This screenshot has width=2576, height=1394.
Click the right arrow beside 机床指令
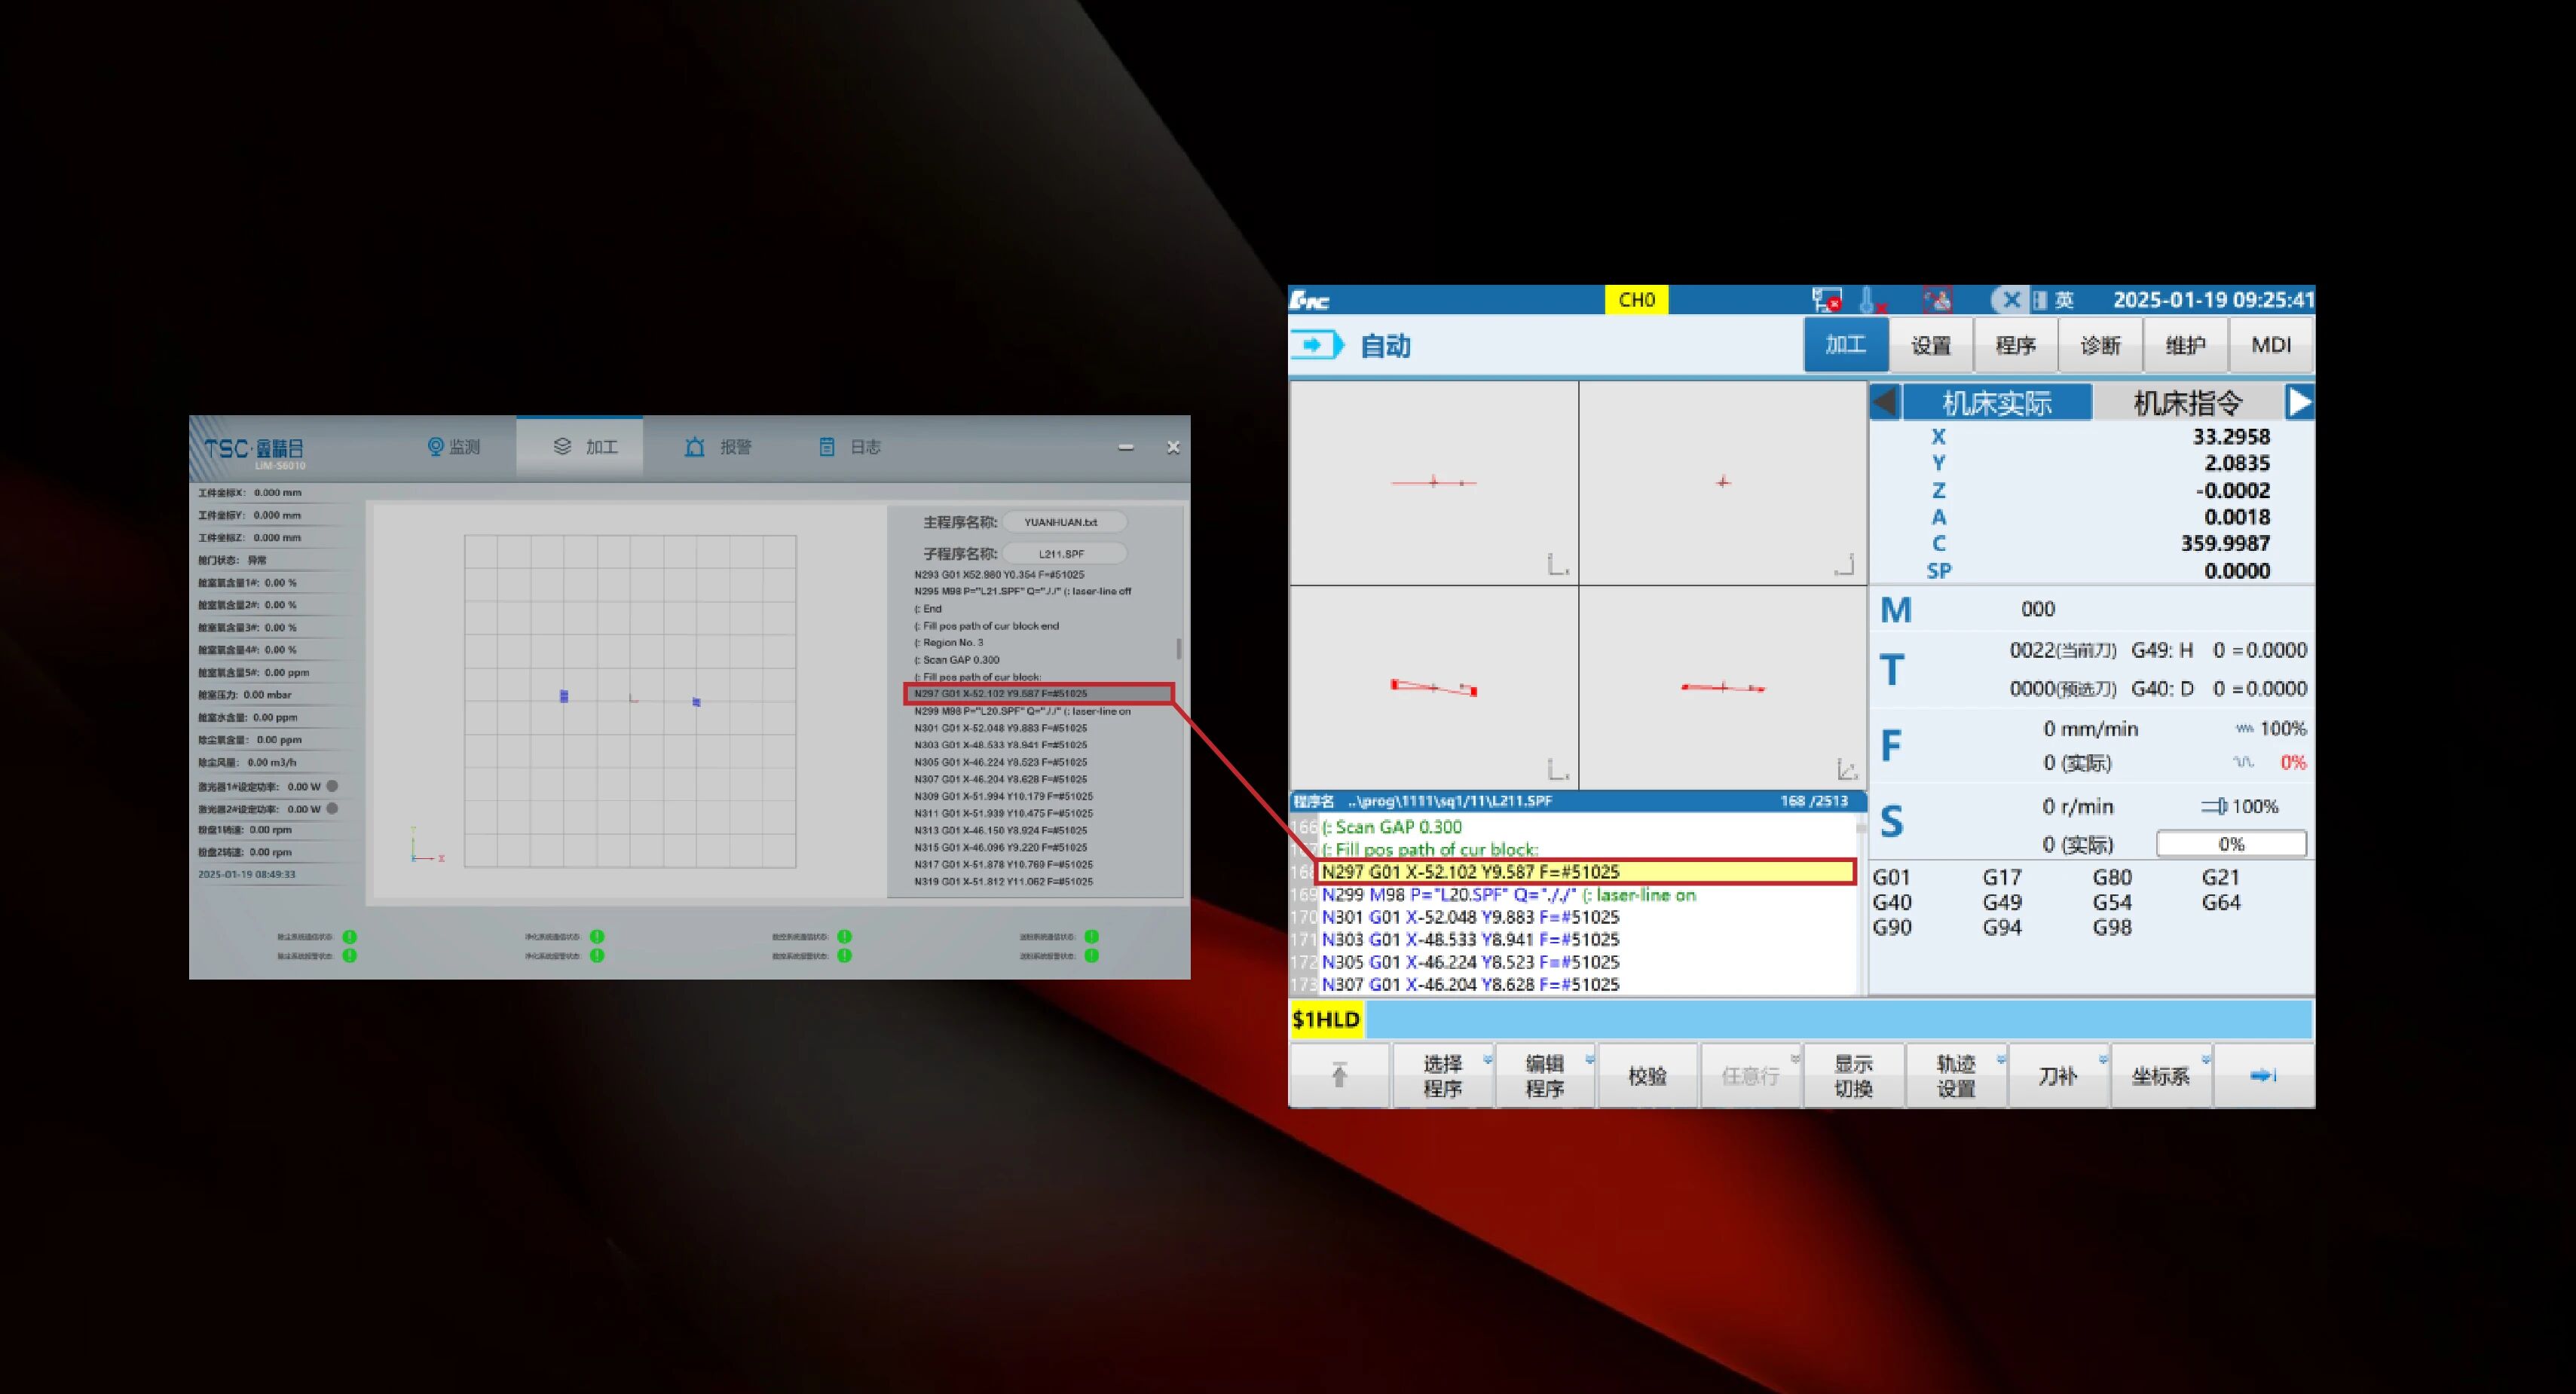click(x=2299, y=403)
